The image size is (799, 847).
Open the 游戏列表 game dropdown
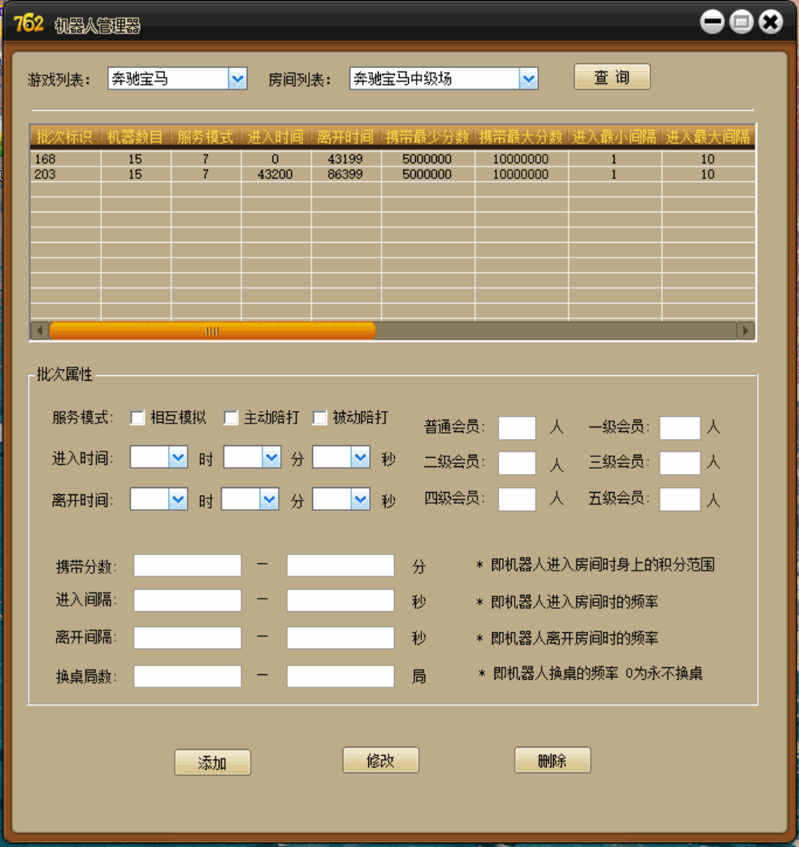point(238,79)
